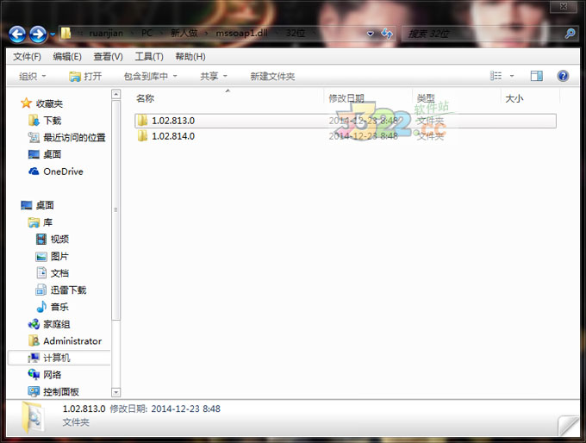Open Help with the question mark icon
Image resolution: width=586 pixels, height=443 pixels.
tap(563, 76)
